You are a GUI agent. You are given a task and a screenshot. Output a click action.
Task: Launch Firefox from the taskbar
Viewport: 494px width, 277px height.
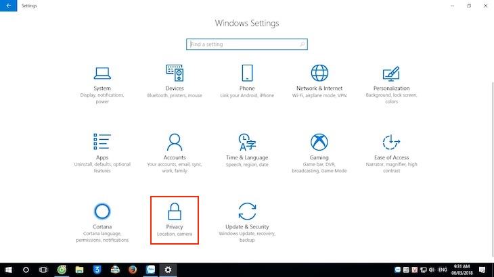pos(133,270)
